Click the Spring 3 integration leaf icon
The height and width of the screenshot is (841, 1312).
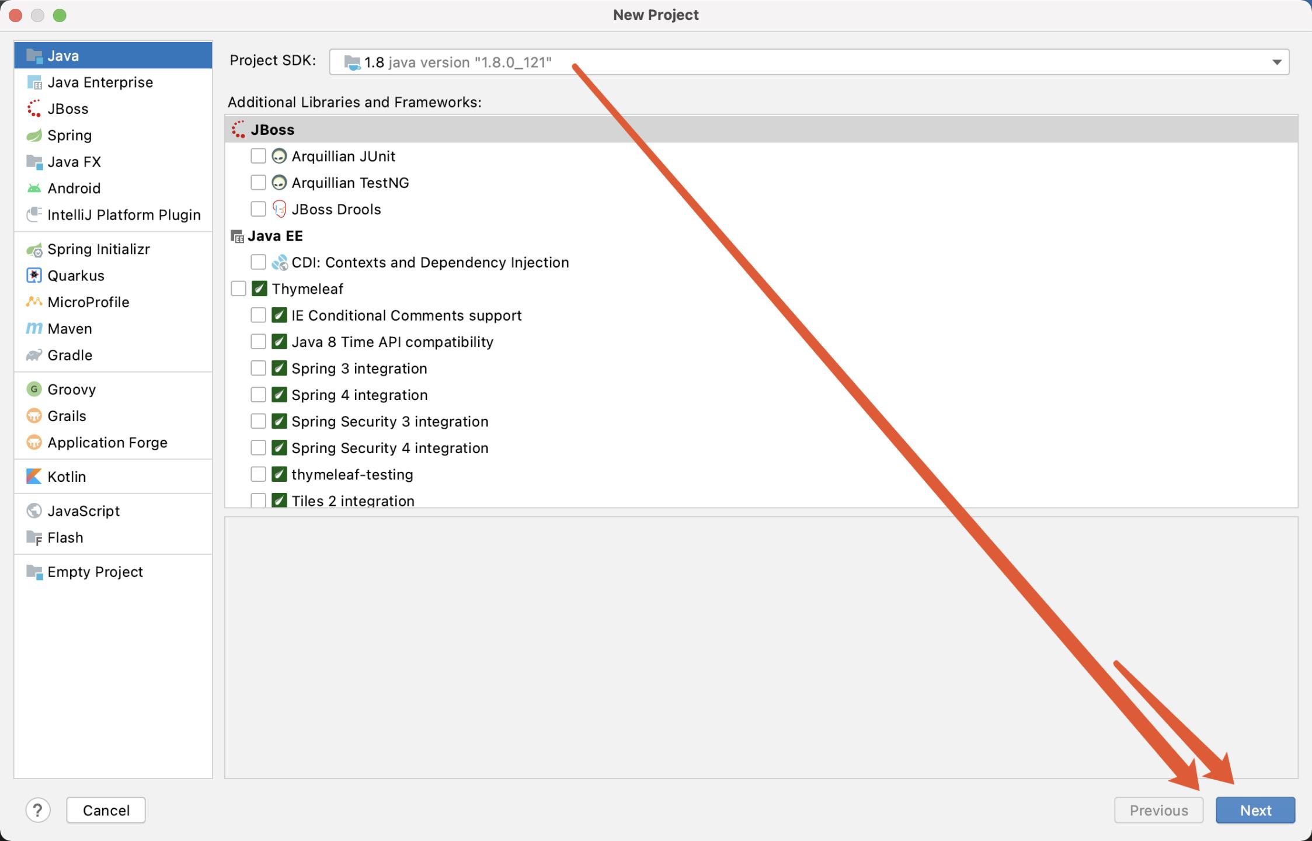(279, 369)
